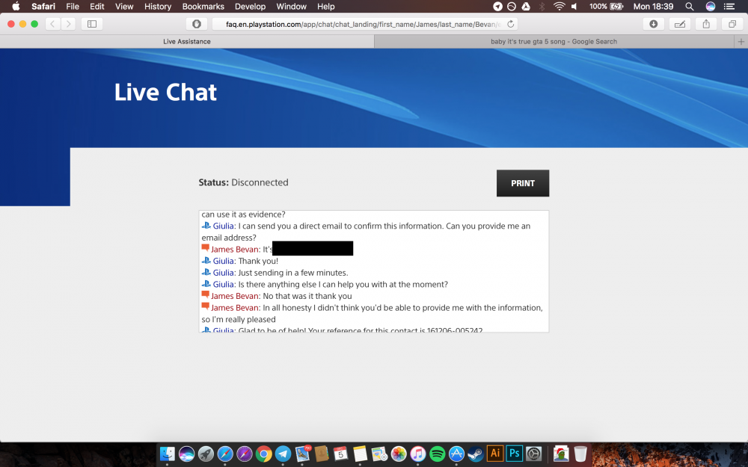
Task: Open Steam from the Dock
Action: [x=476, y=454]
